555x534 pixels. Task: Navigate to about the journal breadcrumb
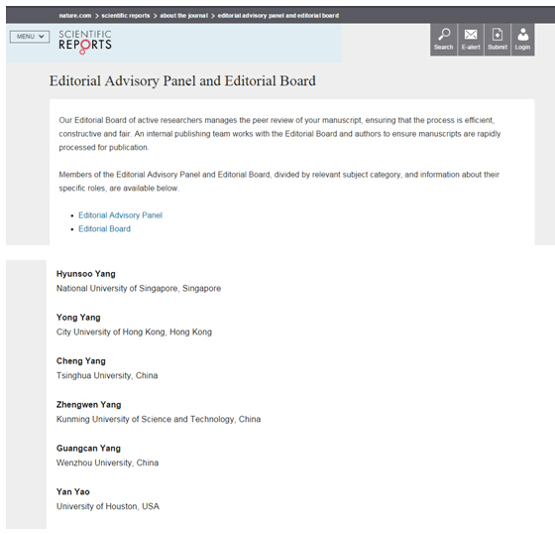[x=183, y=16]
